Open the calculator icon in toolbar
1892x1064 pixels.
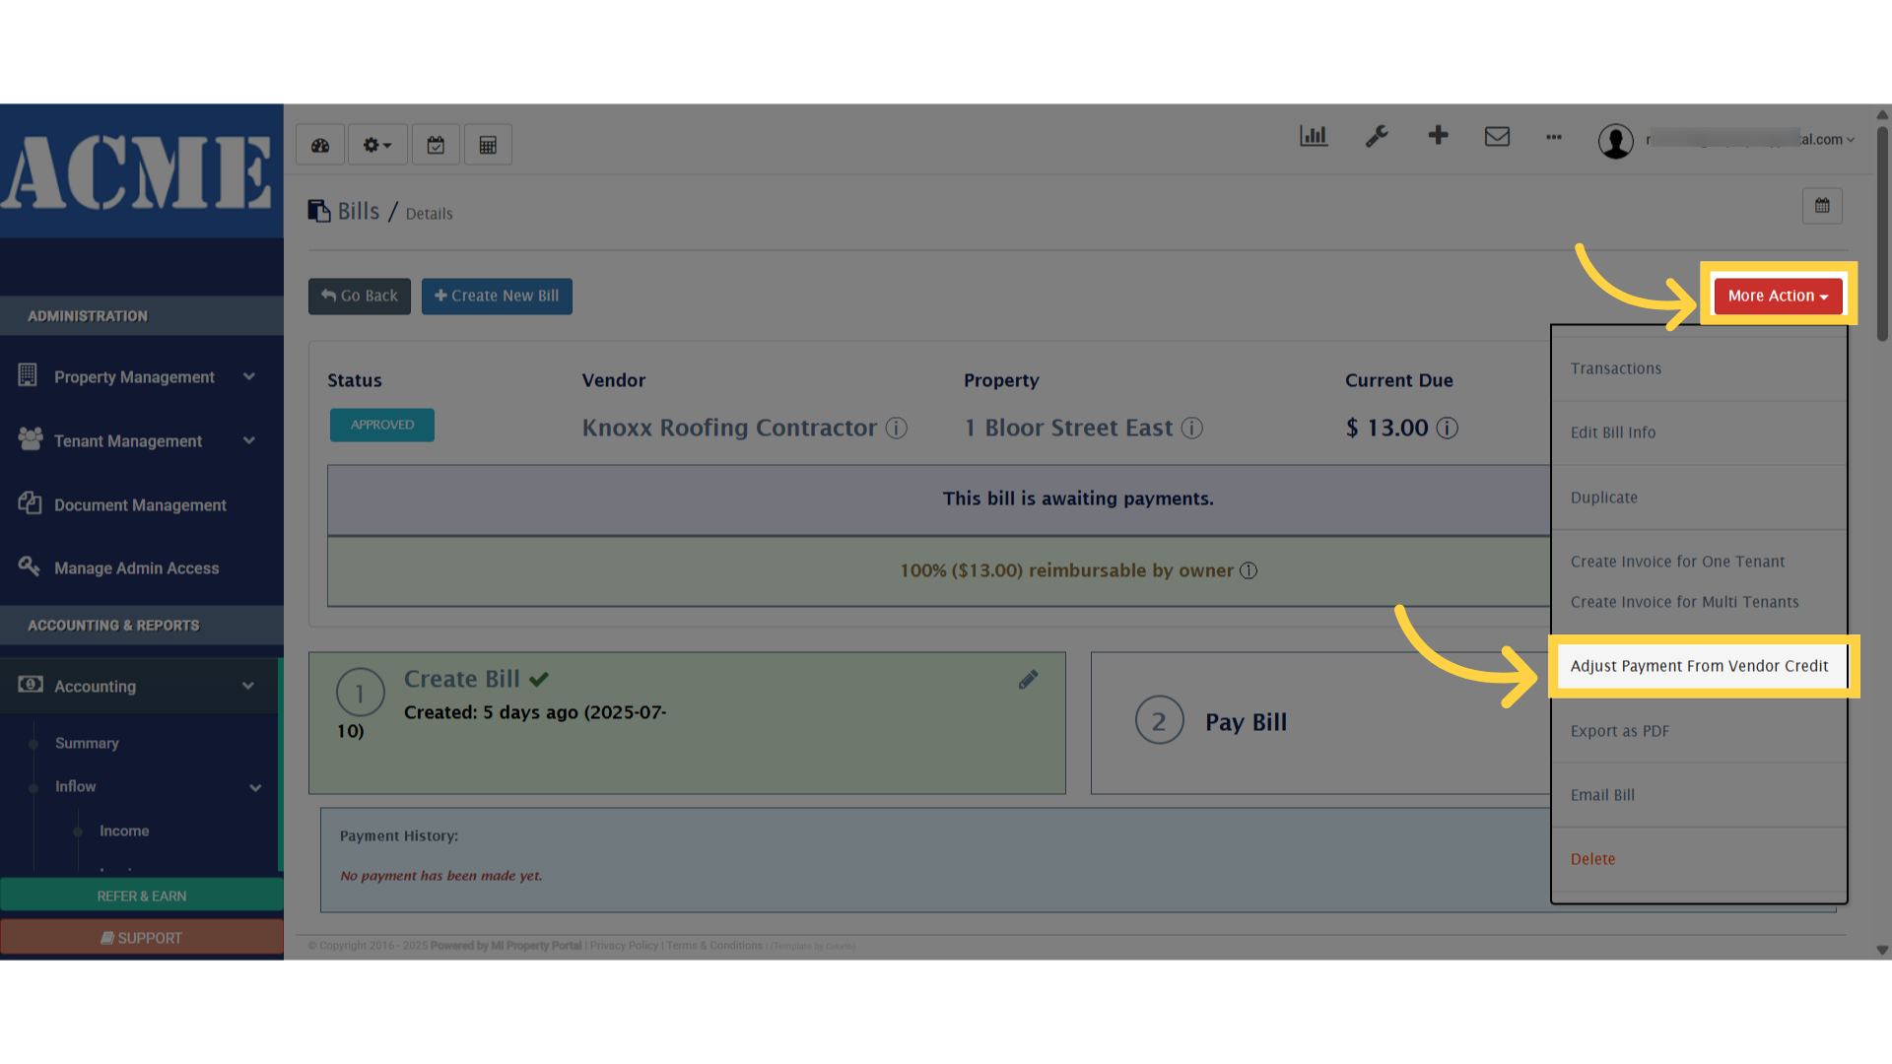[488, 144]
